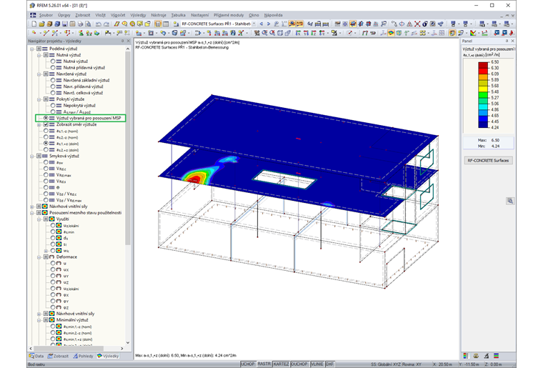Go to next result case arrow
The height and width of the screenshot is (368, 543).
click(269, 24)
